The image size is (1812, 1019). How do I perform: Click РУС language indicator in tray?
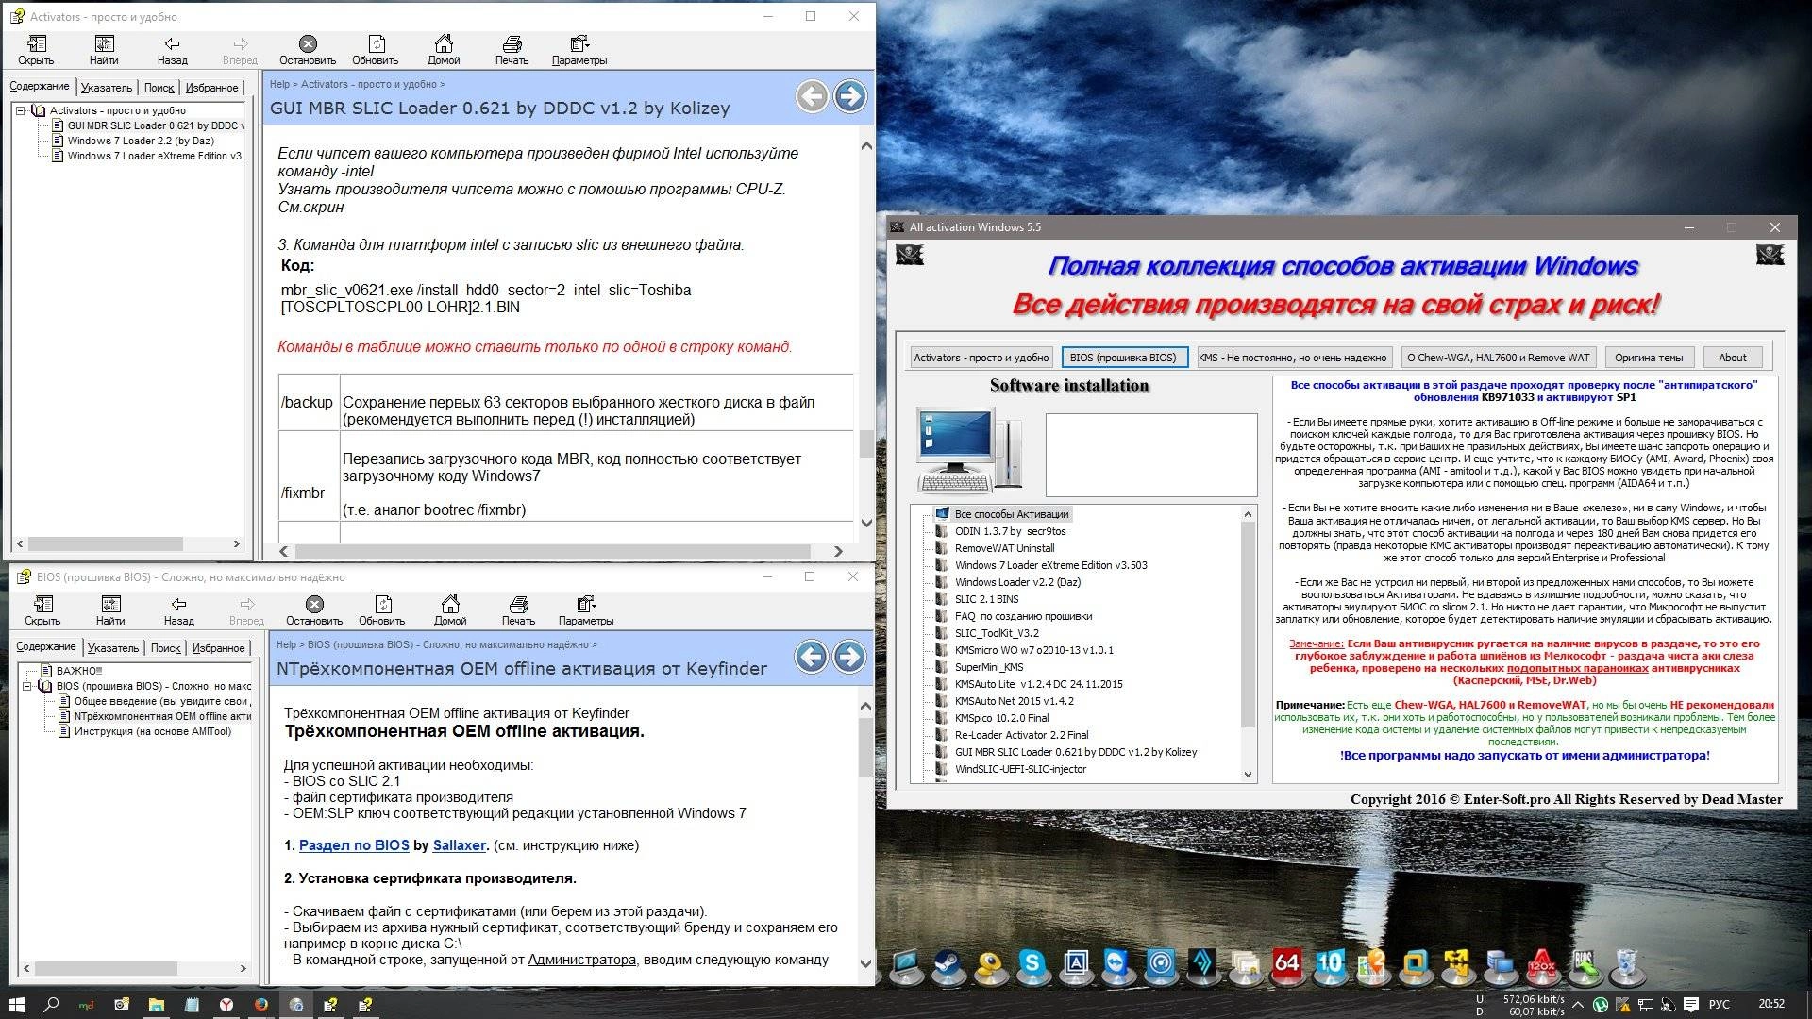click(1720, 1004)
